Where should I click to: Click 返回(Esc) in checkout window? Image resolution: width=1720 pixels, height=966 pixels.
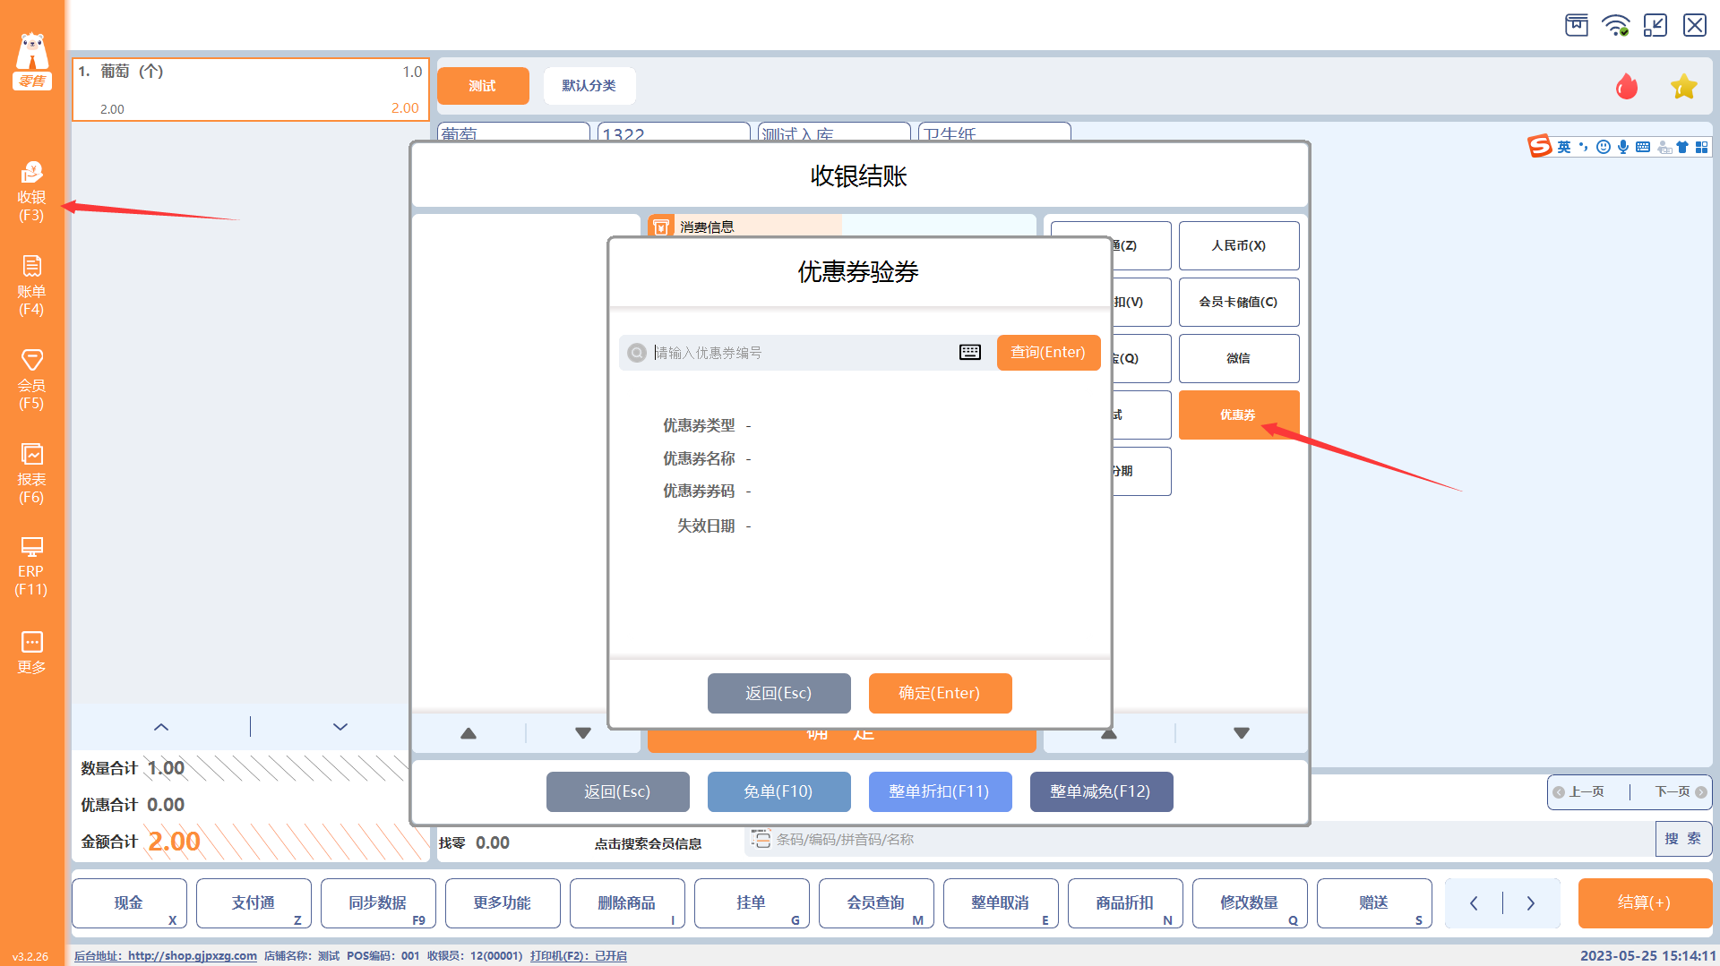tap(617, 791)
